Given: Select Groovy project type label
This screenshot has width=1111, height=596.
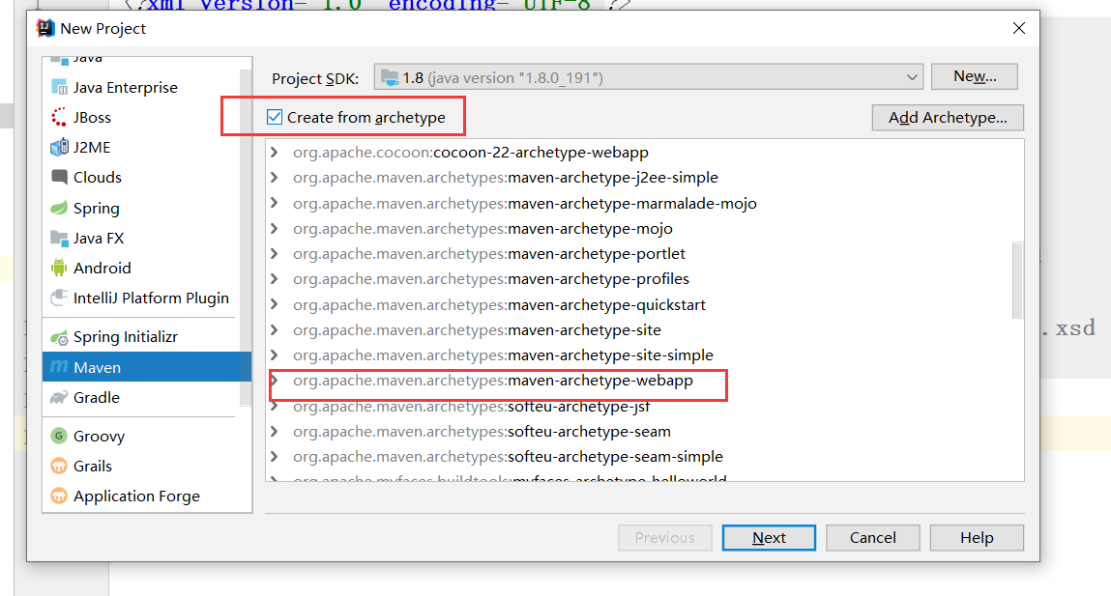Looking at the screenshot, I should pyautogui.click(x=100, y=436).
